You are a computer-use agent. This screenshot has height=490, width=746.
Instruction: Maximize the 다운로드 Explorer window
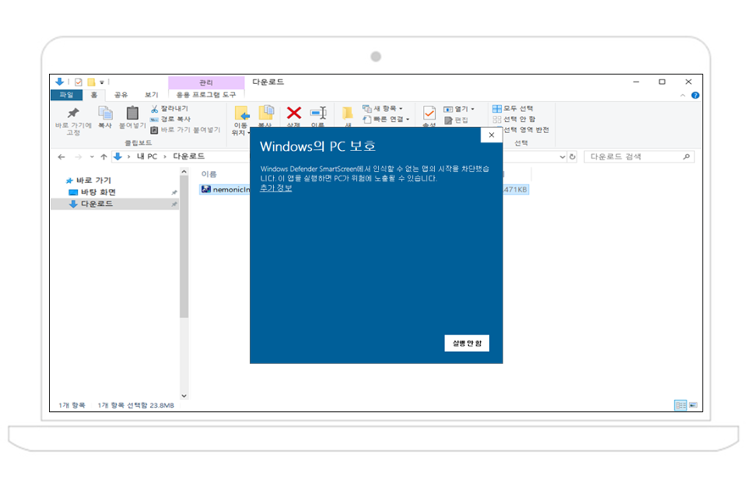(662, 82)
